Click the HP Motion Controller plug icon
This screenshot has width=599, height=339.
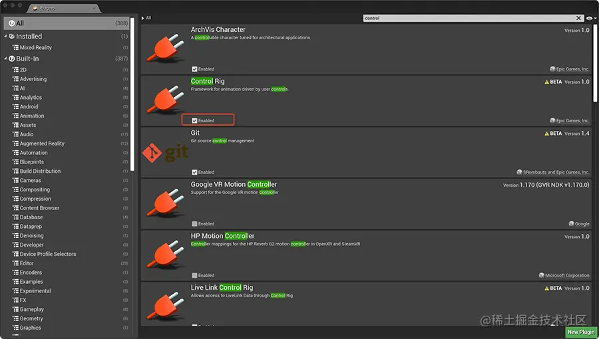(x=165, y=254)
